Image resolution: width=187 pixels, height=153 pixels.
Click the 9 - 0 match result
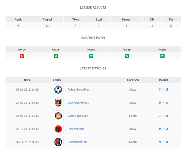(x=163, y=142)
